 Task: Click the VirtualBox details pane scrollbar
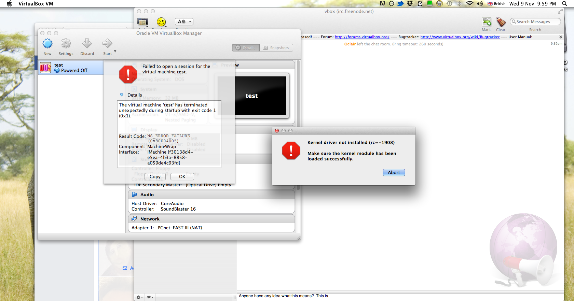pos(298,125)
